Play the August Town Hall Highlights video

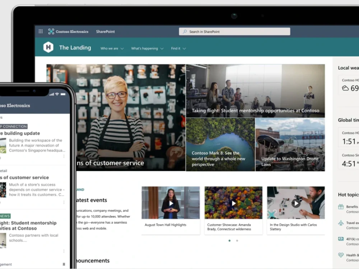point(171,203)
